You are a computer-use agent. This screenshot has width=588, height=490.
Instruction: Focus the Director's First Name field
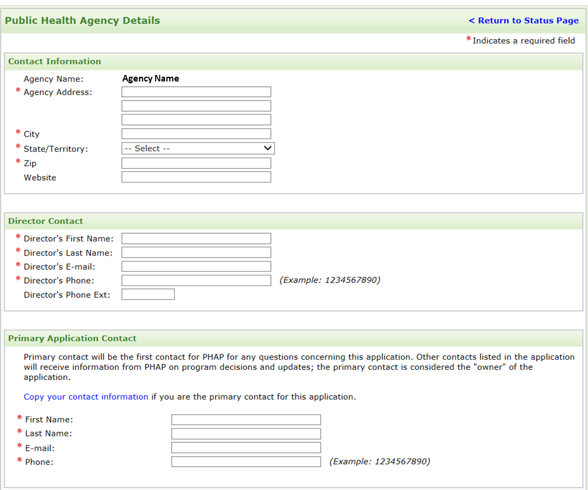(196, 239)
